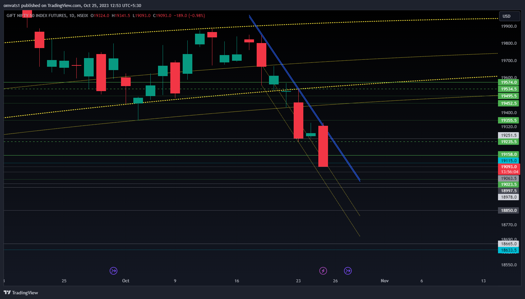Viewport: 525px width, 299px height.
Task: Click the 18633.5 cyan price label
Action: 509,250
